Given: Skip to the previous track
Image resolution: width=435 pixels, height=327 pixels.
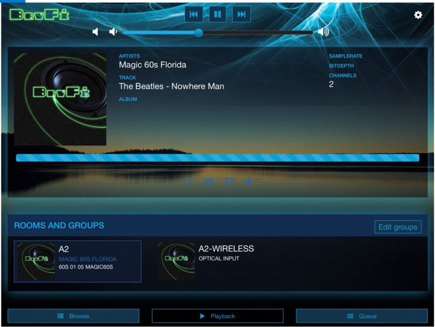Looking at the screenshot, I should tap(194, 14).
